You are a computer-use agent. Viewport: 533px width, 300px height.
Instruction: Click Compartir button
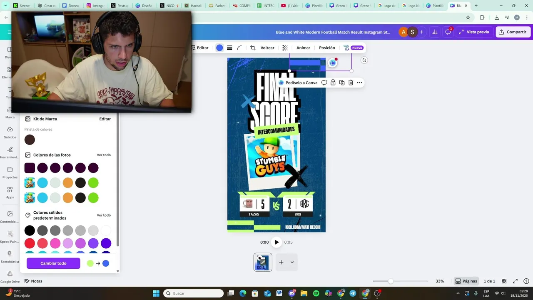tap(513, 32)
